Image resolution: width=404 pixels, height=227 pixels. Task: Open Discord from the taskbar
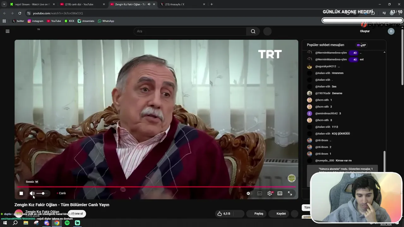[x=46, y=223]
